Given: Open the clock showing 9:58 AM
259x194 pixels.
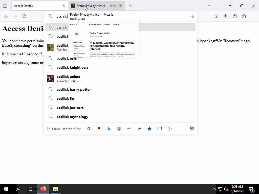Looking at the screenshot, I should [x=237, y=189].
